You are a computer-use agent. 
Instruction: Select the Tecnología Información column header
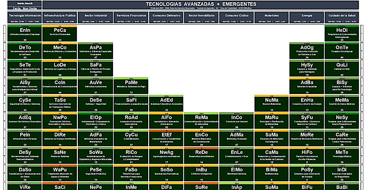point(22,15)
